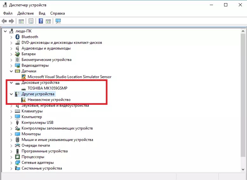Open the Вид menu
The image size is (247, 180).
(42, 13)
